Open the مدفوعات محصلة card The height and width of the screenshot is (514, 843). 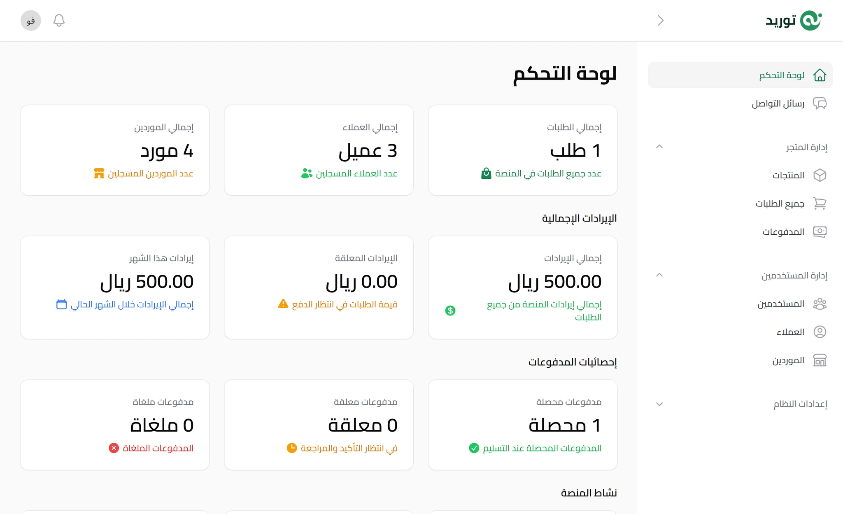(x=522, y=425)
